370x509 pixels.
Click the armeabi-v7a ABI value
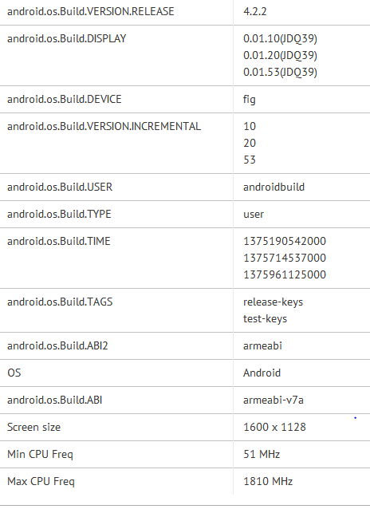pyautogui.click(x=274, y=400)
